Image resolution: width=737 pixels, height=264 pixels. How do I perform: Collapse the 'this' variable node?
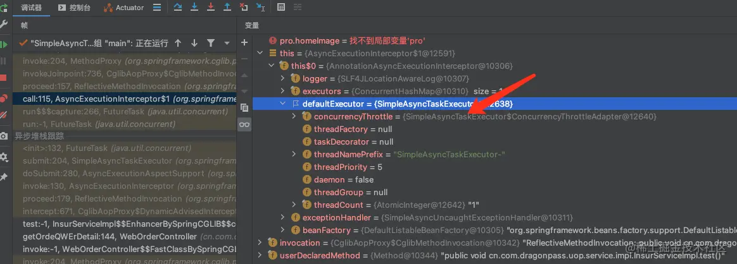click(260, 54)
